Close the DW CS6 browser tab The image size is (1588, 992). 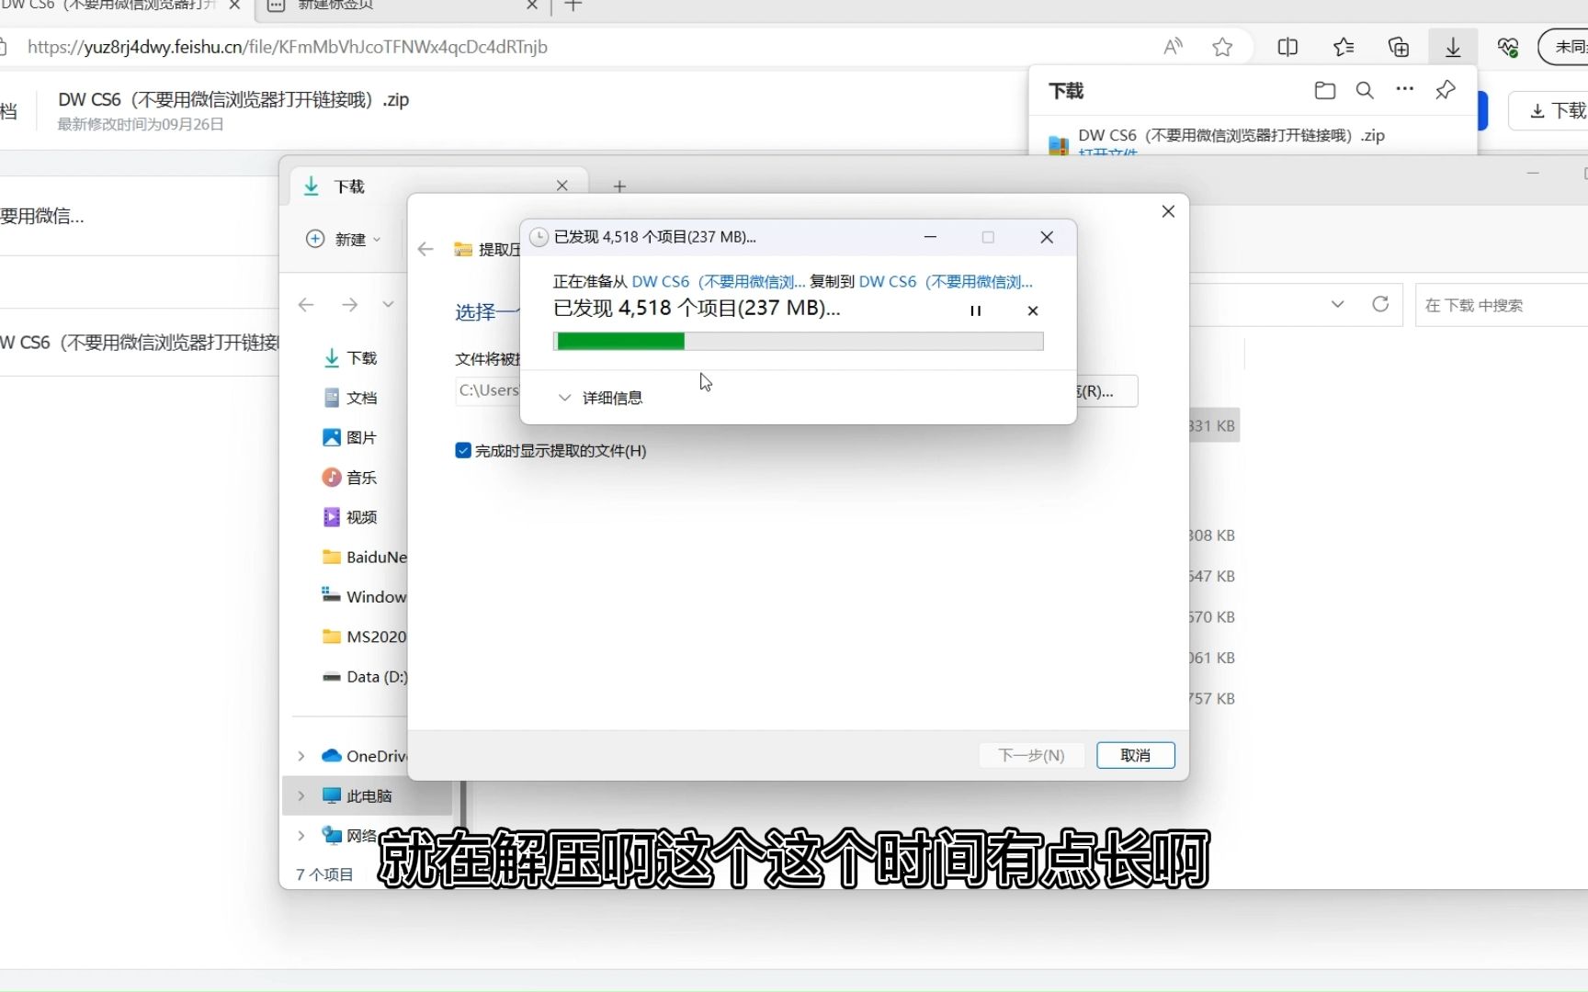point(235,6)
